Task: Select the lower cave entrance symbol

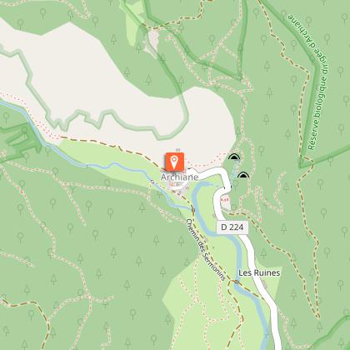Action: (243, 175)
